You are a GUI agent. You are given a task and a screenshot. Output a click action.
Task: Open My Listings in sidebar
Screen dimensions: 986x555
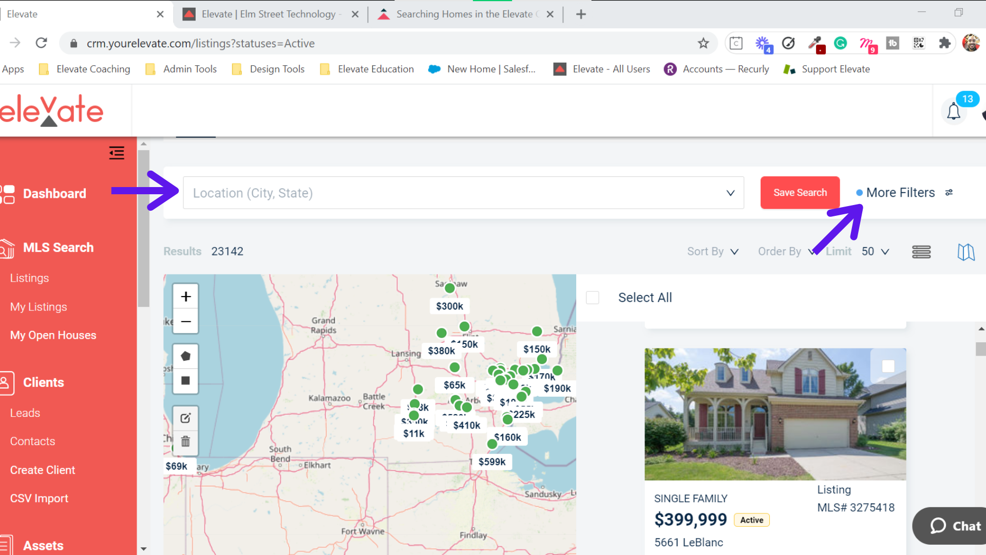pyautogui.click(x=39, y=307)
